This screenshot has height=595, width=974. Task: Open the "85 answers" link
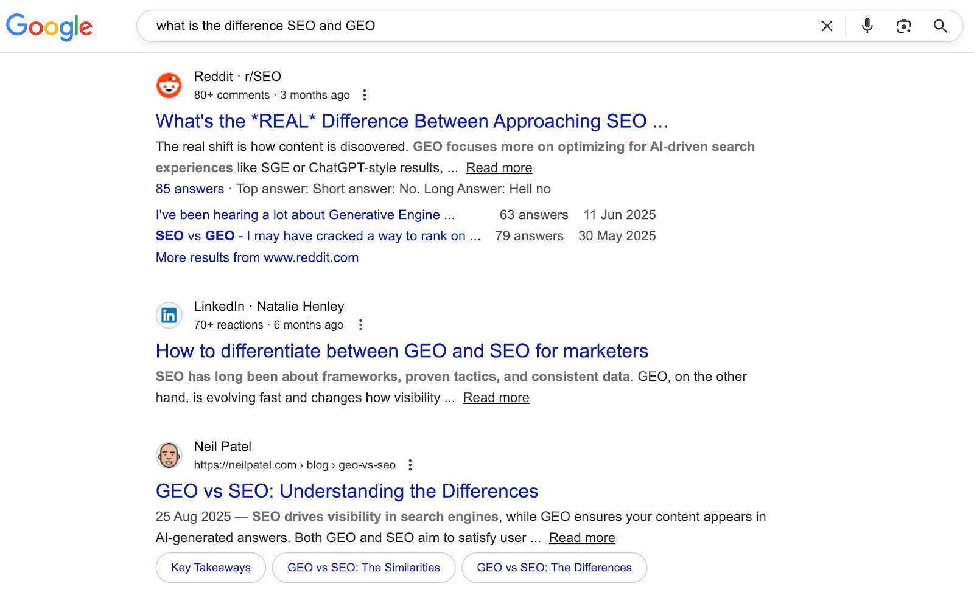[190, 189]
